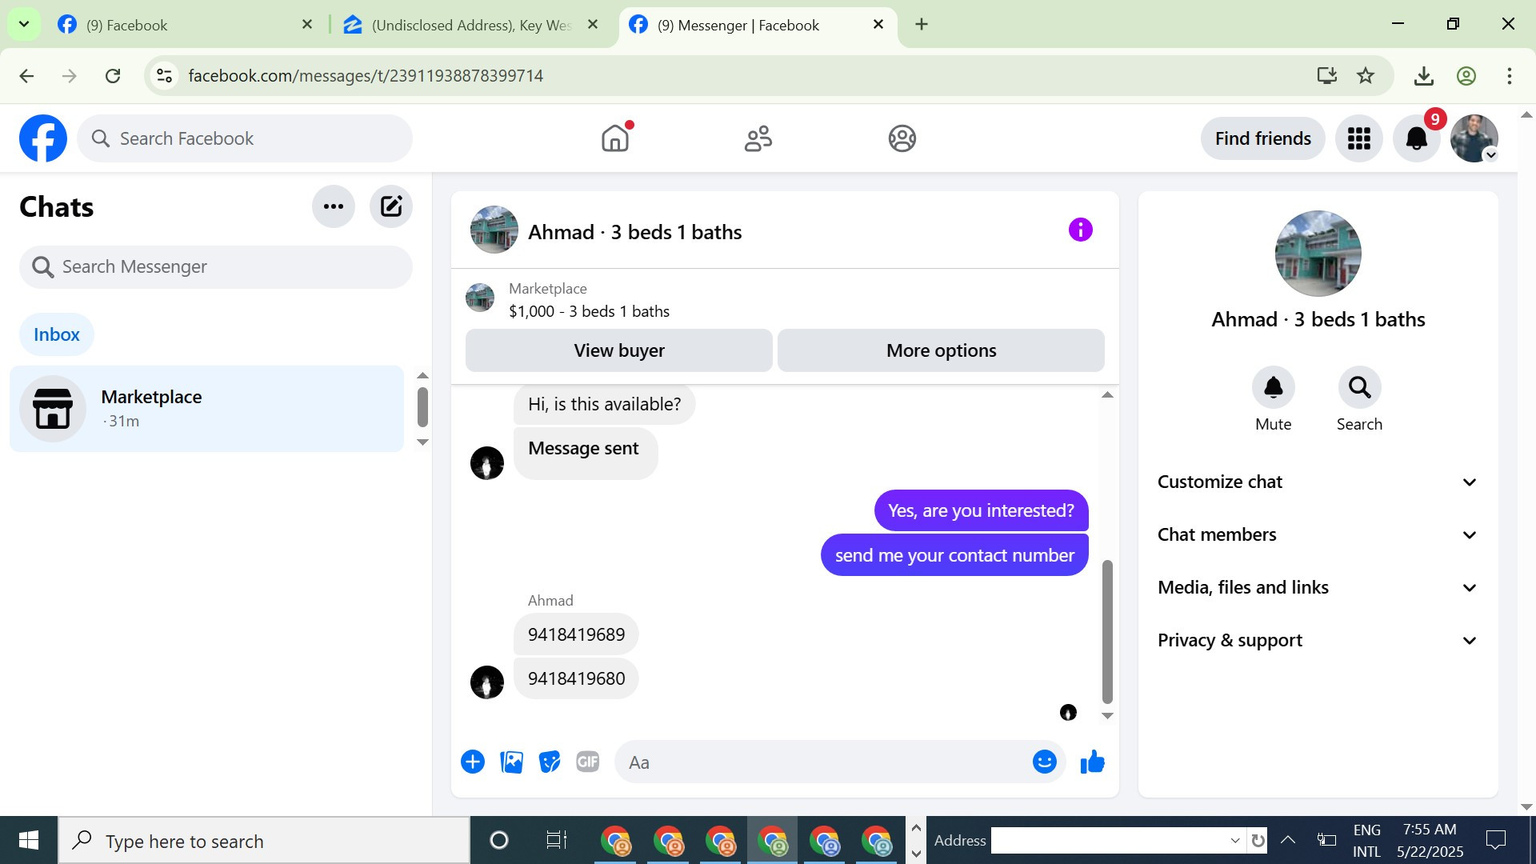Open the Facebook menu grid icon
Screen dimensions: 1536x864
[x=1359, y=138]
